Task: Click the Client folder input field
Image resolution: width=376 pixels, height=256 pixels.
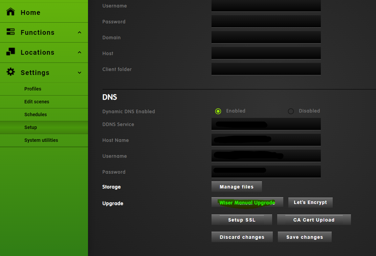Action: (x=266, y=69)
